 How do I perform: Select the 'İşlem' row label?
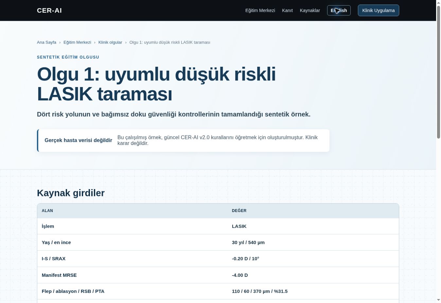pos(48,226)
